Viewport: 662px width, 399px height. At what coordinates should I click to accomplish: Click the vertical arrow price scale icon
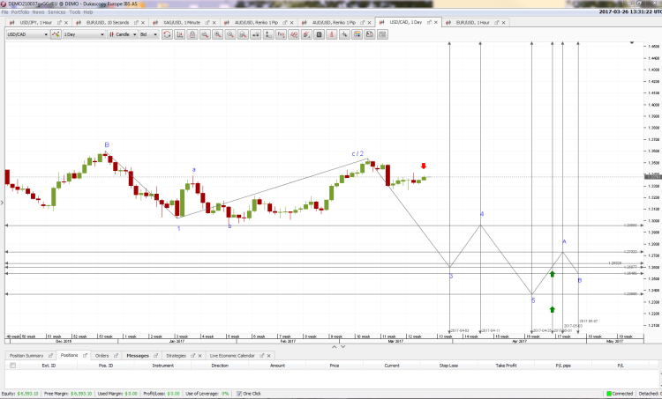(x=268, y=34)
